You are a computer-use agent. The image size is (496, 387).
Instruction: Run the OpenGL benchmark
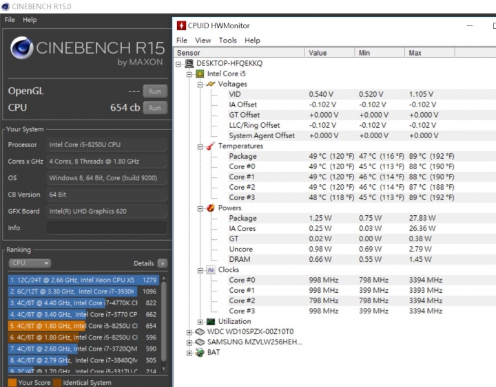coord(155,91)
